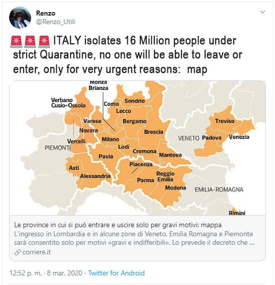The height and width of the screenshot is (285, 275).
Task: Open the Twitter for Android source link
Action: coord(116,273)
